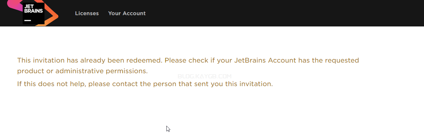Click the JetBrains logo
This screenshot has height=139, width=424.
click(33, 13)
